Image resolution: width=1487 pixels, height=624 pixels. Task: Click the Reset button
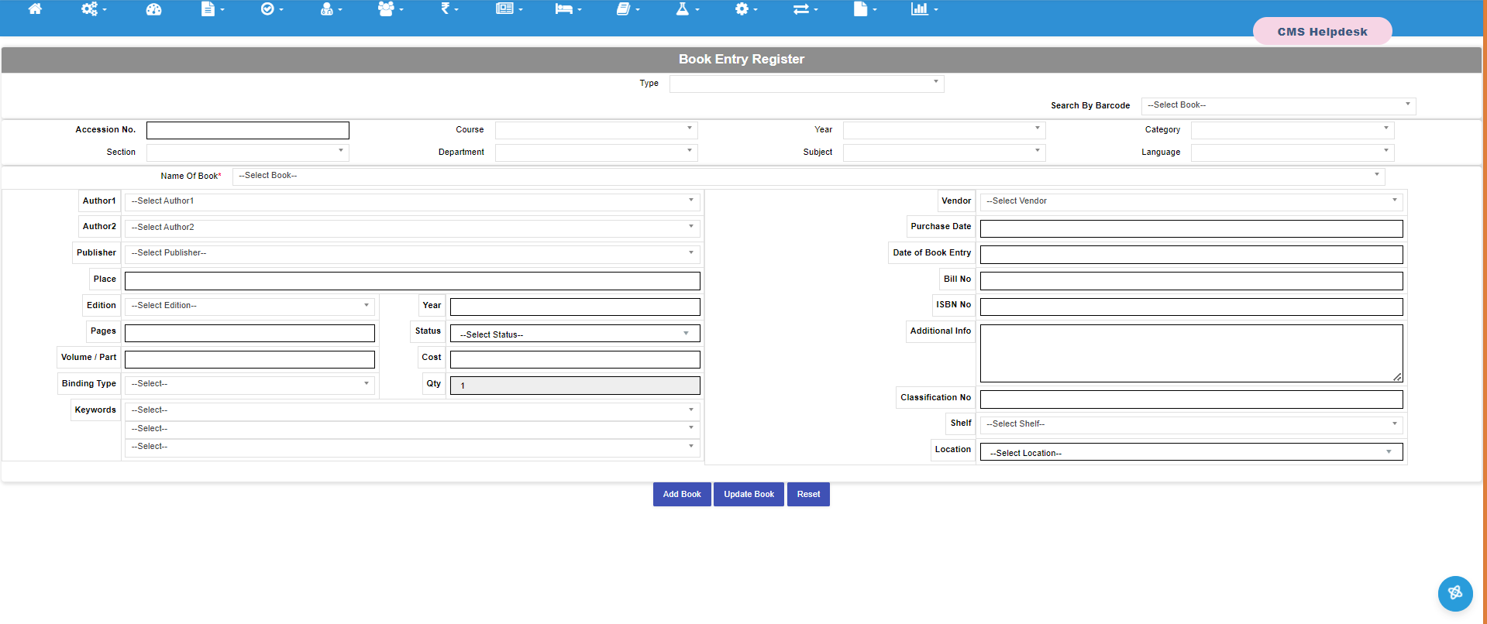click(x=808, y=495)
